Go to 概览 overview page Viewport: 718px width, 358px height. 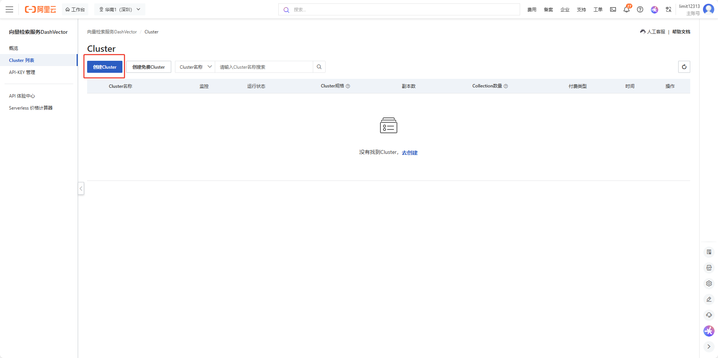coord(14,48)
